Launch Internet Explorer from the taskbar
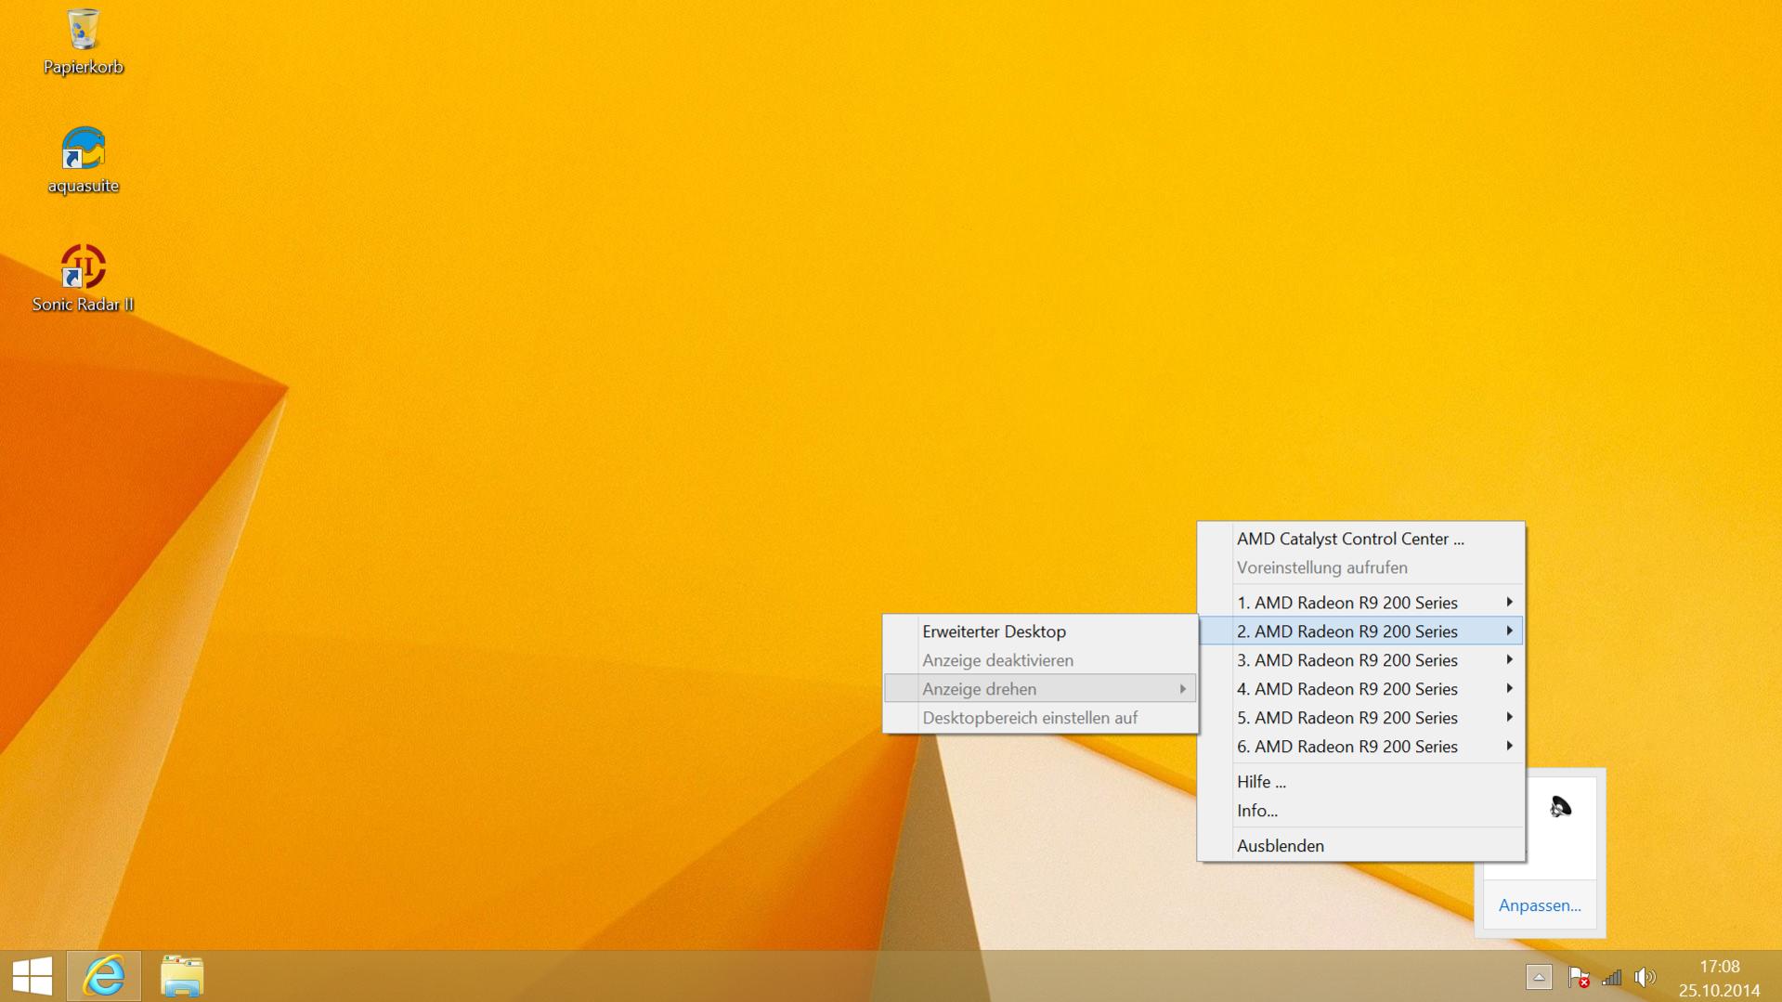 [104, 976]
